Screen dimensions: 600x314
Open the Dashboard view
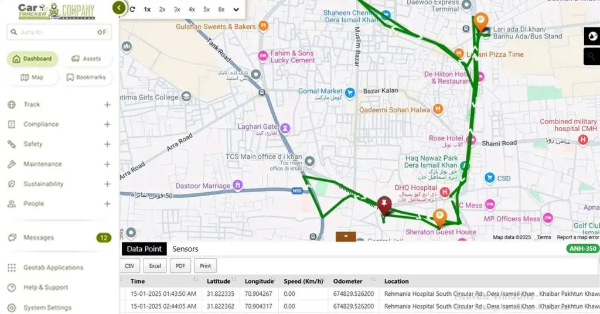coord(33,59)
